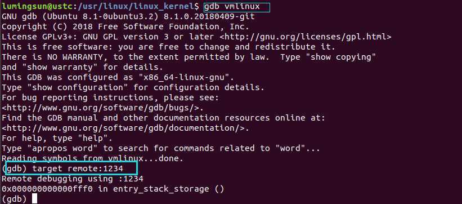The width and height of the screenshot is (462, 204).
Task: Click the Remote debugging using :1234 line
Action: (73, 179)
